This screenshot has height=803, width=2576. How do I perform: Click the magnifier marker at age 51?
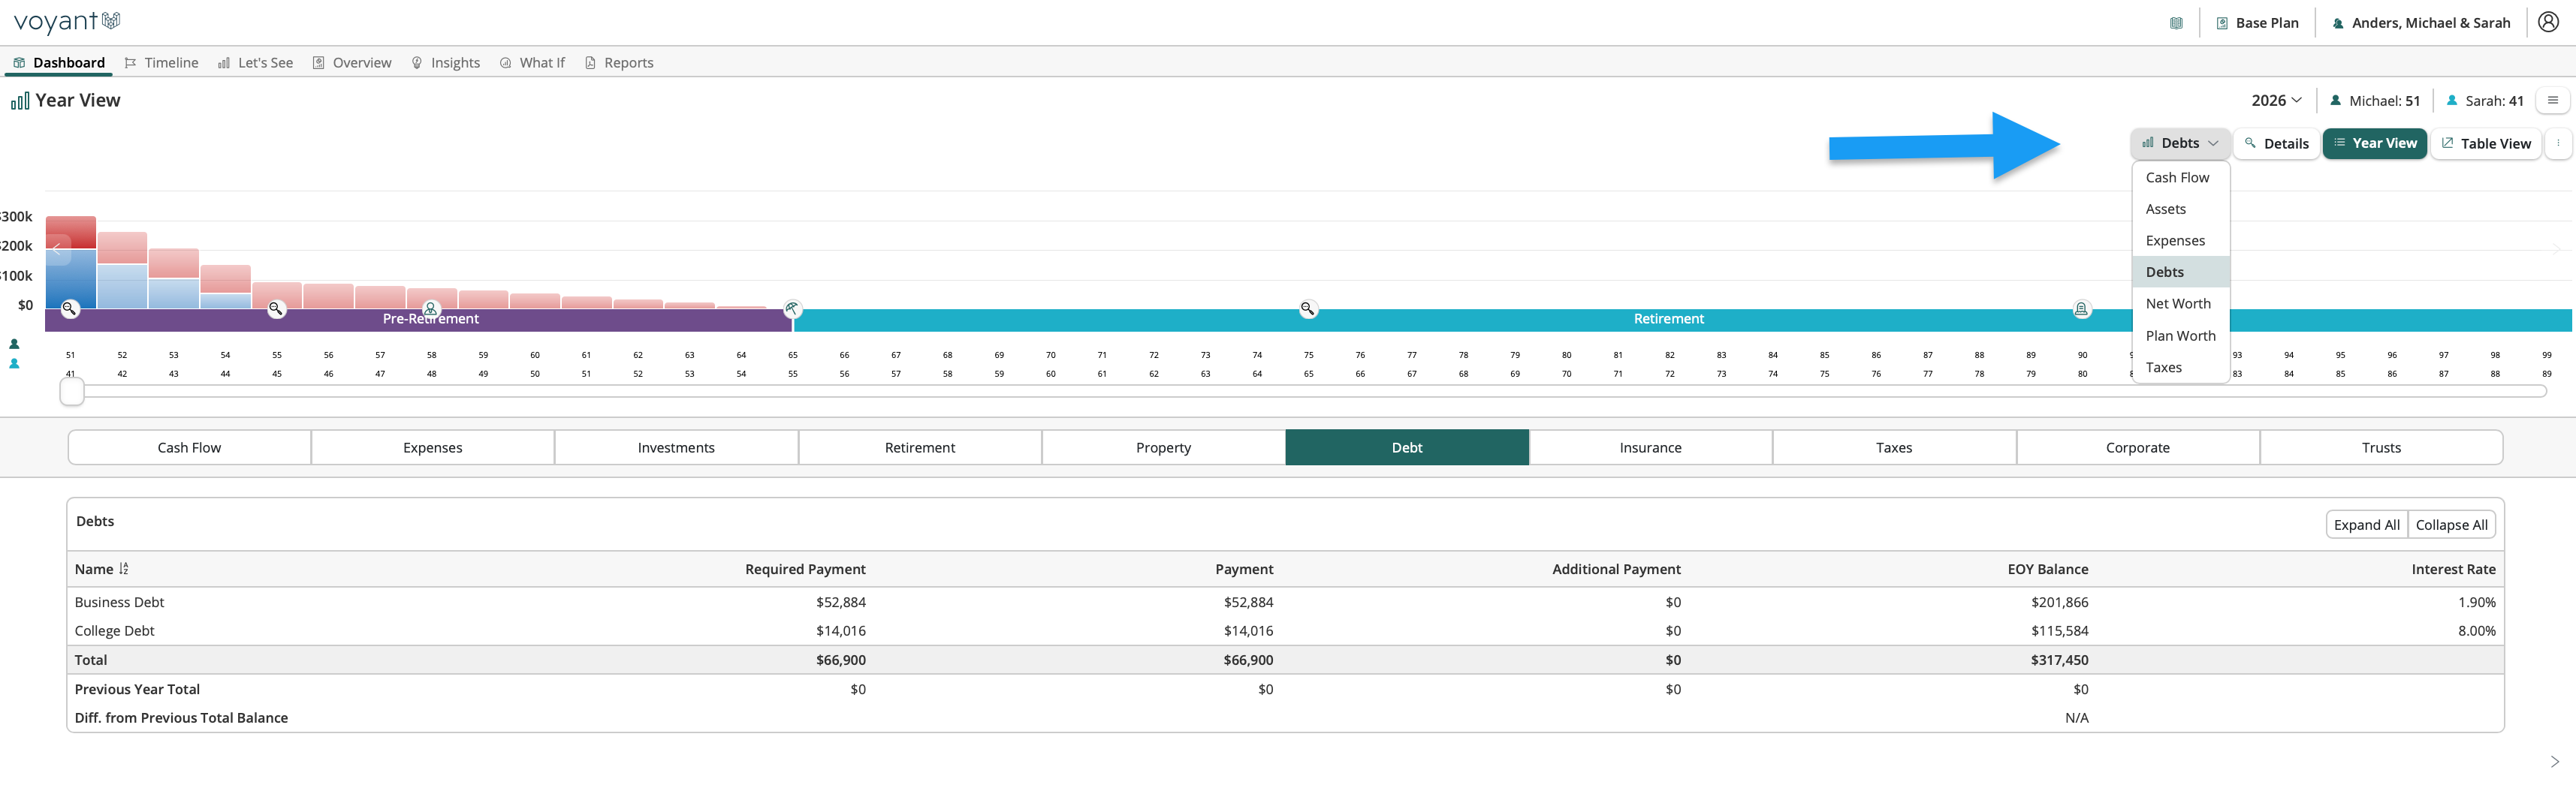click(70, 308)
